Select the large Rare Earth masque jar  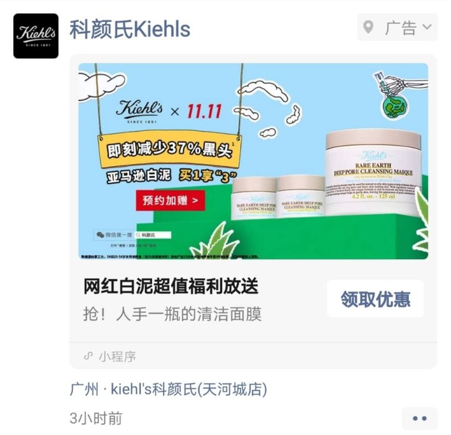click(373, 172)
